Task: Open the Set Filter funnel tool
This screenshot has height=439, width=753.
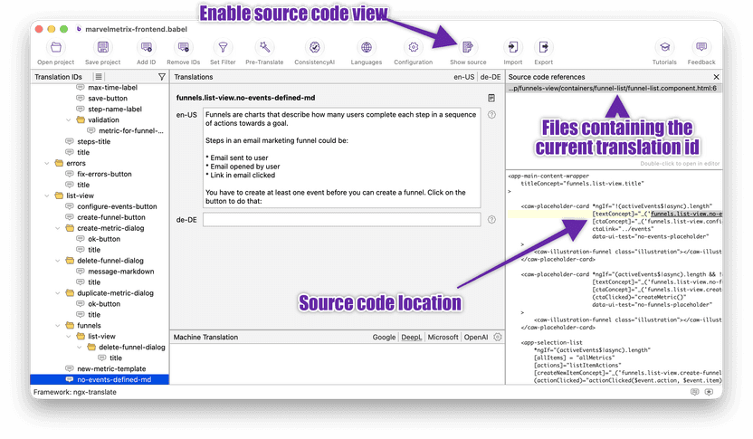Action: point(223,48)
